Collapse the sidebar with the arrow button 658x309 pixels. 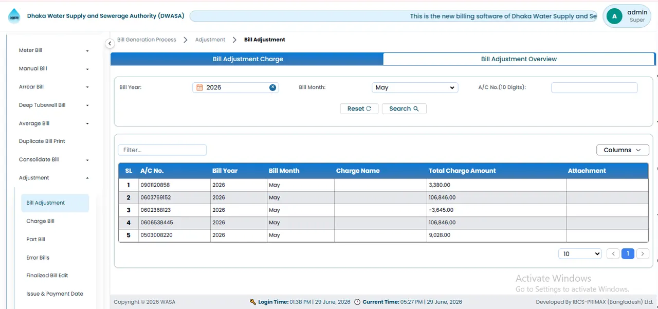pos(109,44)
